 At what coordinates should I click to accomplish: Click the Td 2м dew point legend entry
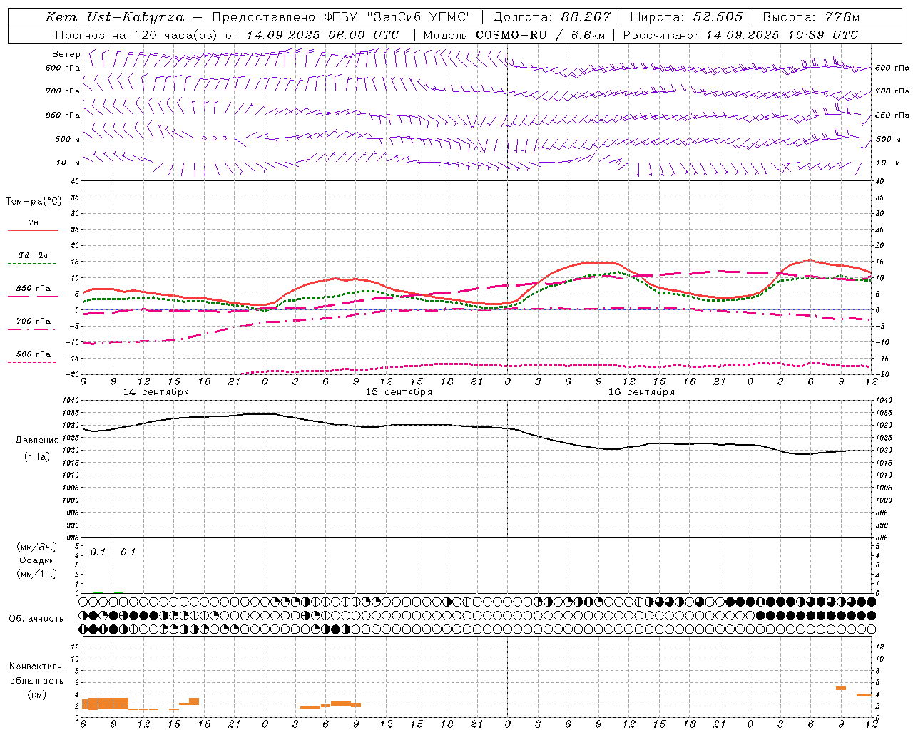[34, 255]
